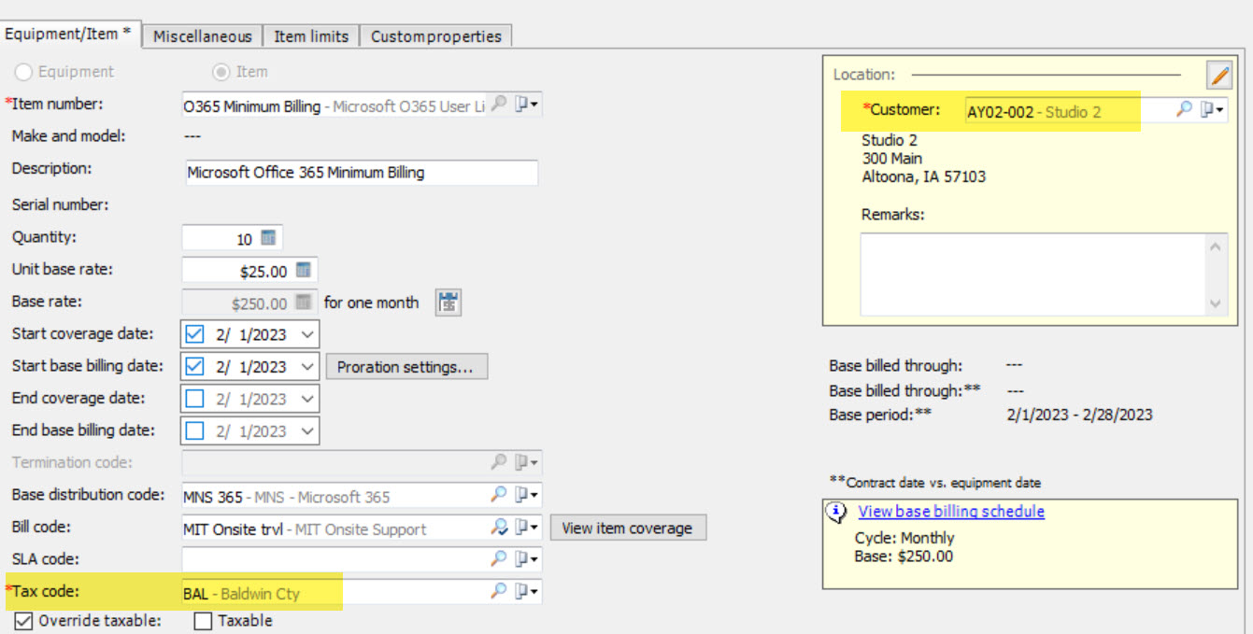The image size is (1253, 634).
Task: Open the Item number lookup magnifier
Action: (499, 105)
